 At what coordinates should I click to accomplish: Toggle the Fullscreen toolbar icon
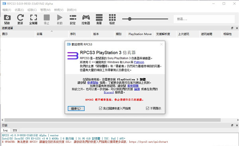coord(33,18)
